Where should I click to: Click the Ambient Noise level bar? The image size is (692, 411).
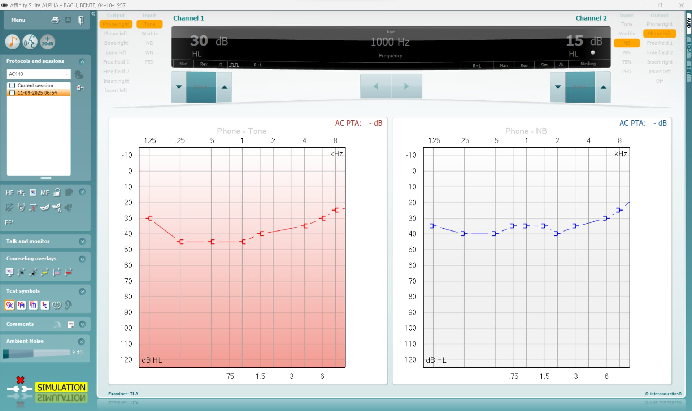(36, 353)
